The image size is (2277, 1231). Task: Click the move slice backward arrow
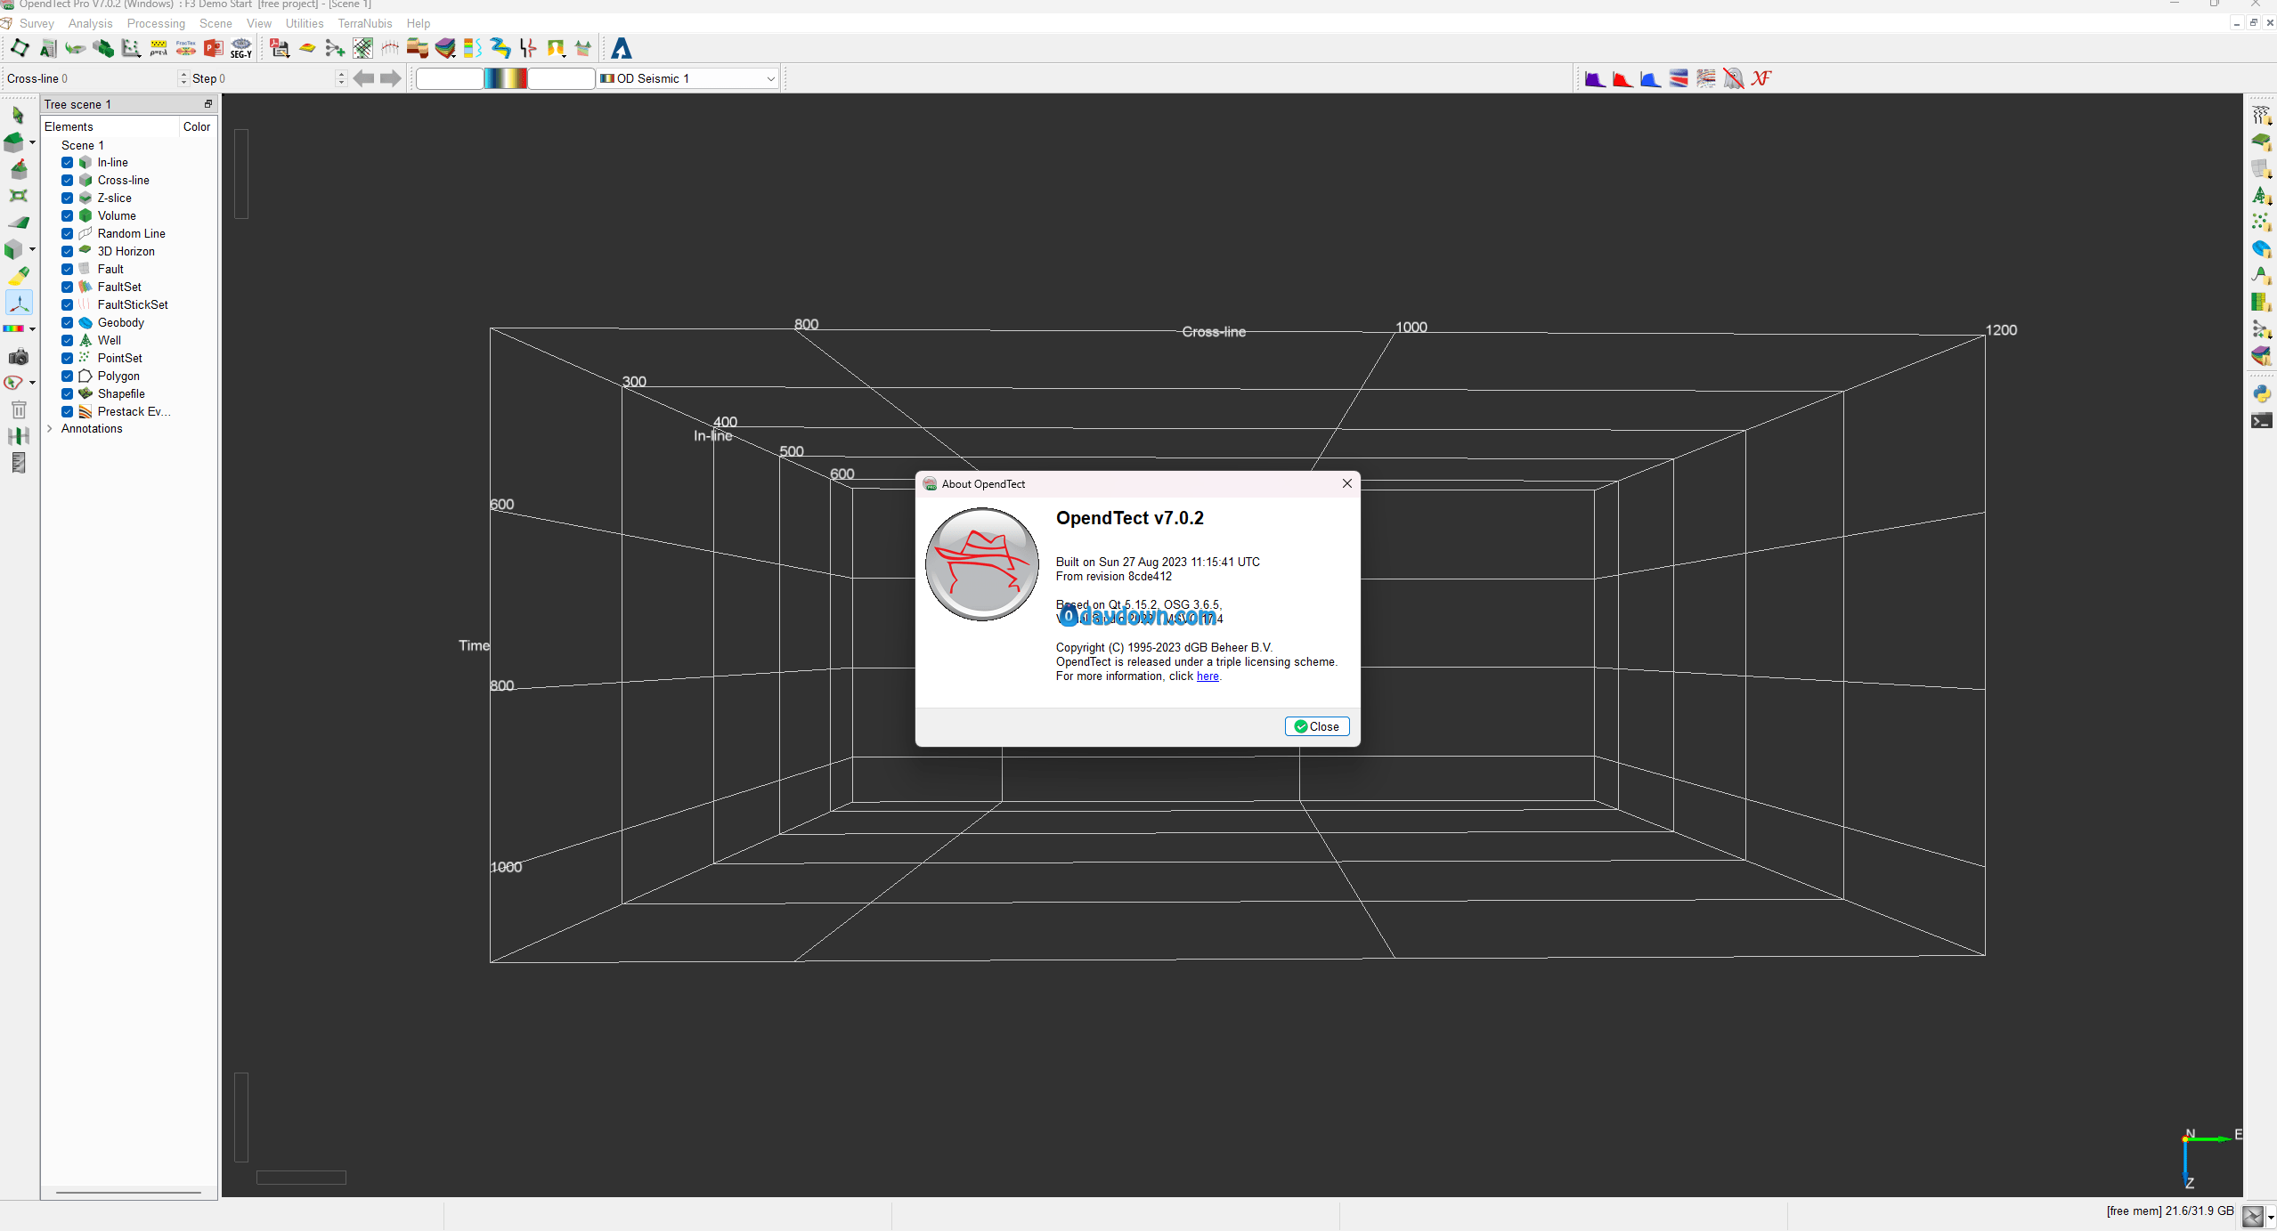coord(363,78)
